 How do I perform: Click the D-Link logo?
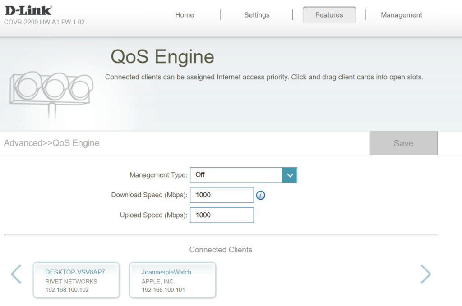pos(28,10)
